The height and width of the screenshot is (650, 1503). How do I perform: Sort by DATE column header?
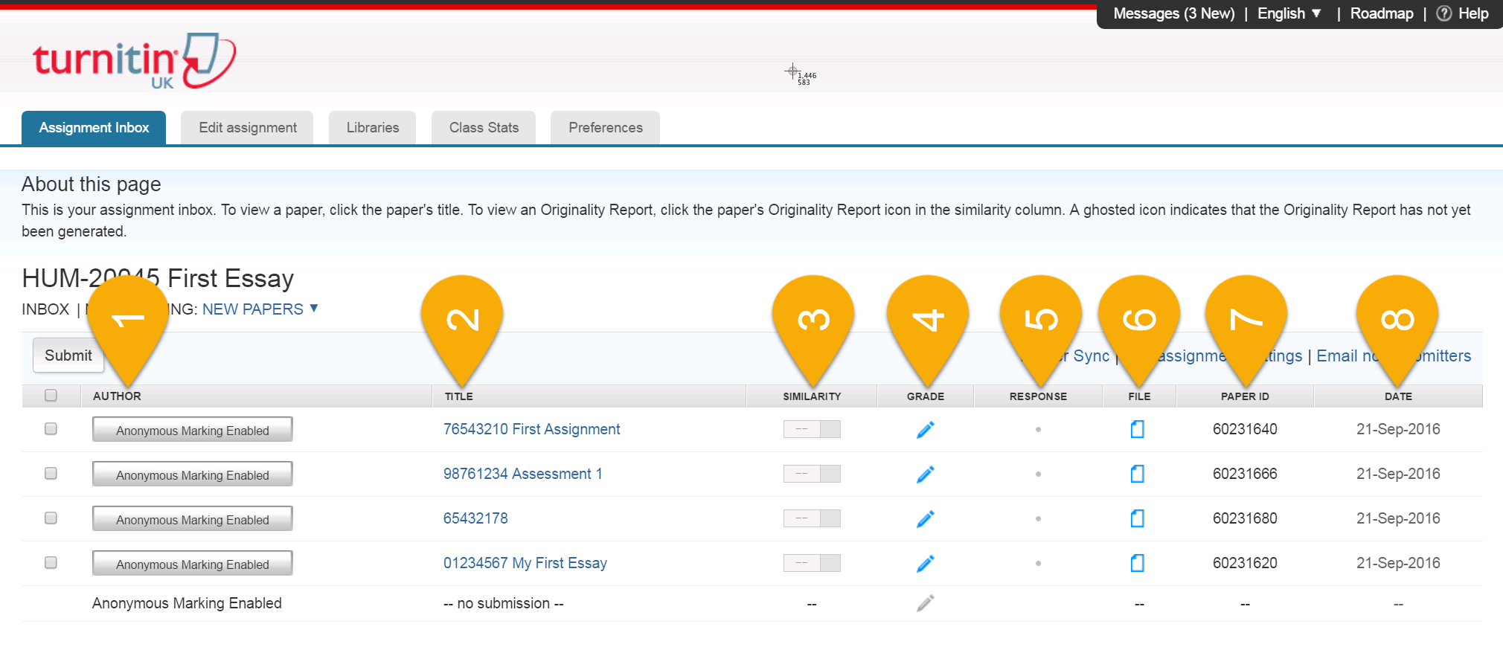point(1398,396)
